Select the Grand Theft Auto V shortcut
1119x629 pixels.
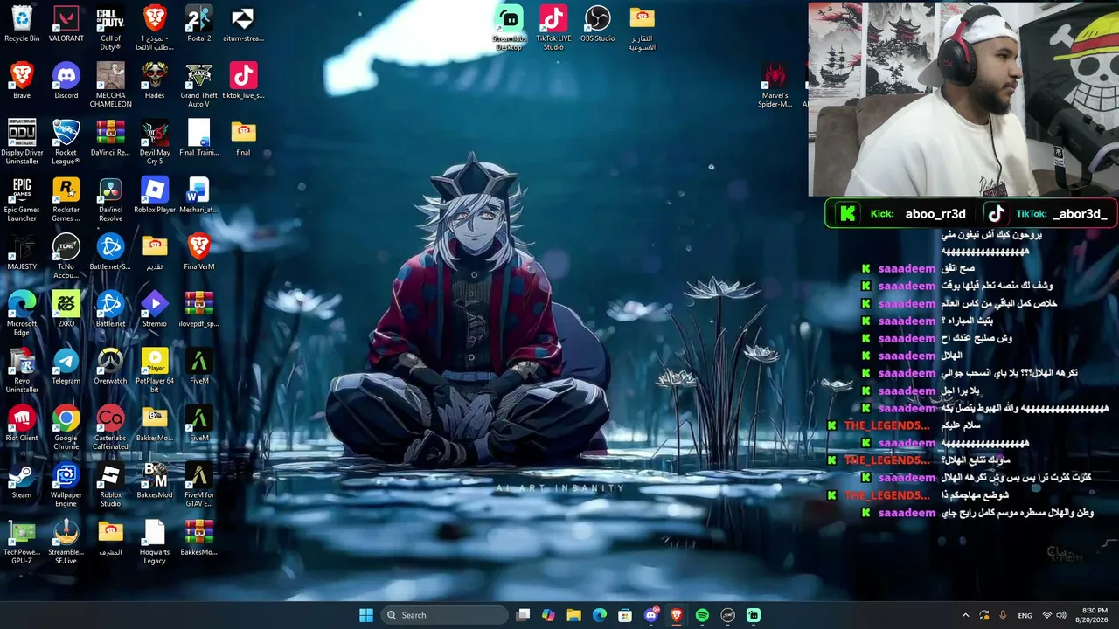click(199, 85)
